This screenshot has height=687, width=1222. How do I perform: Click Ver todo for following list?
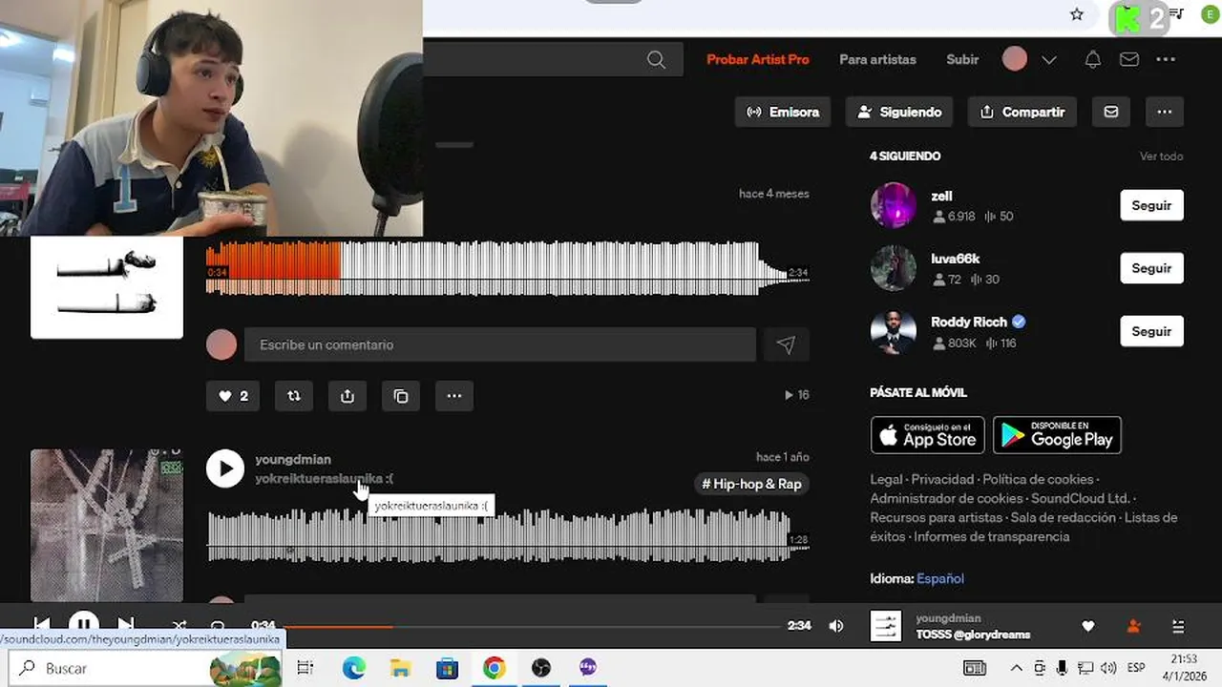click(x=1161, y=156)
